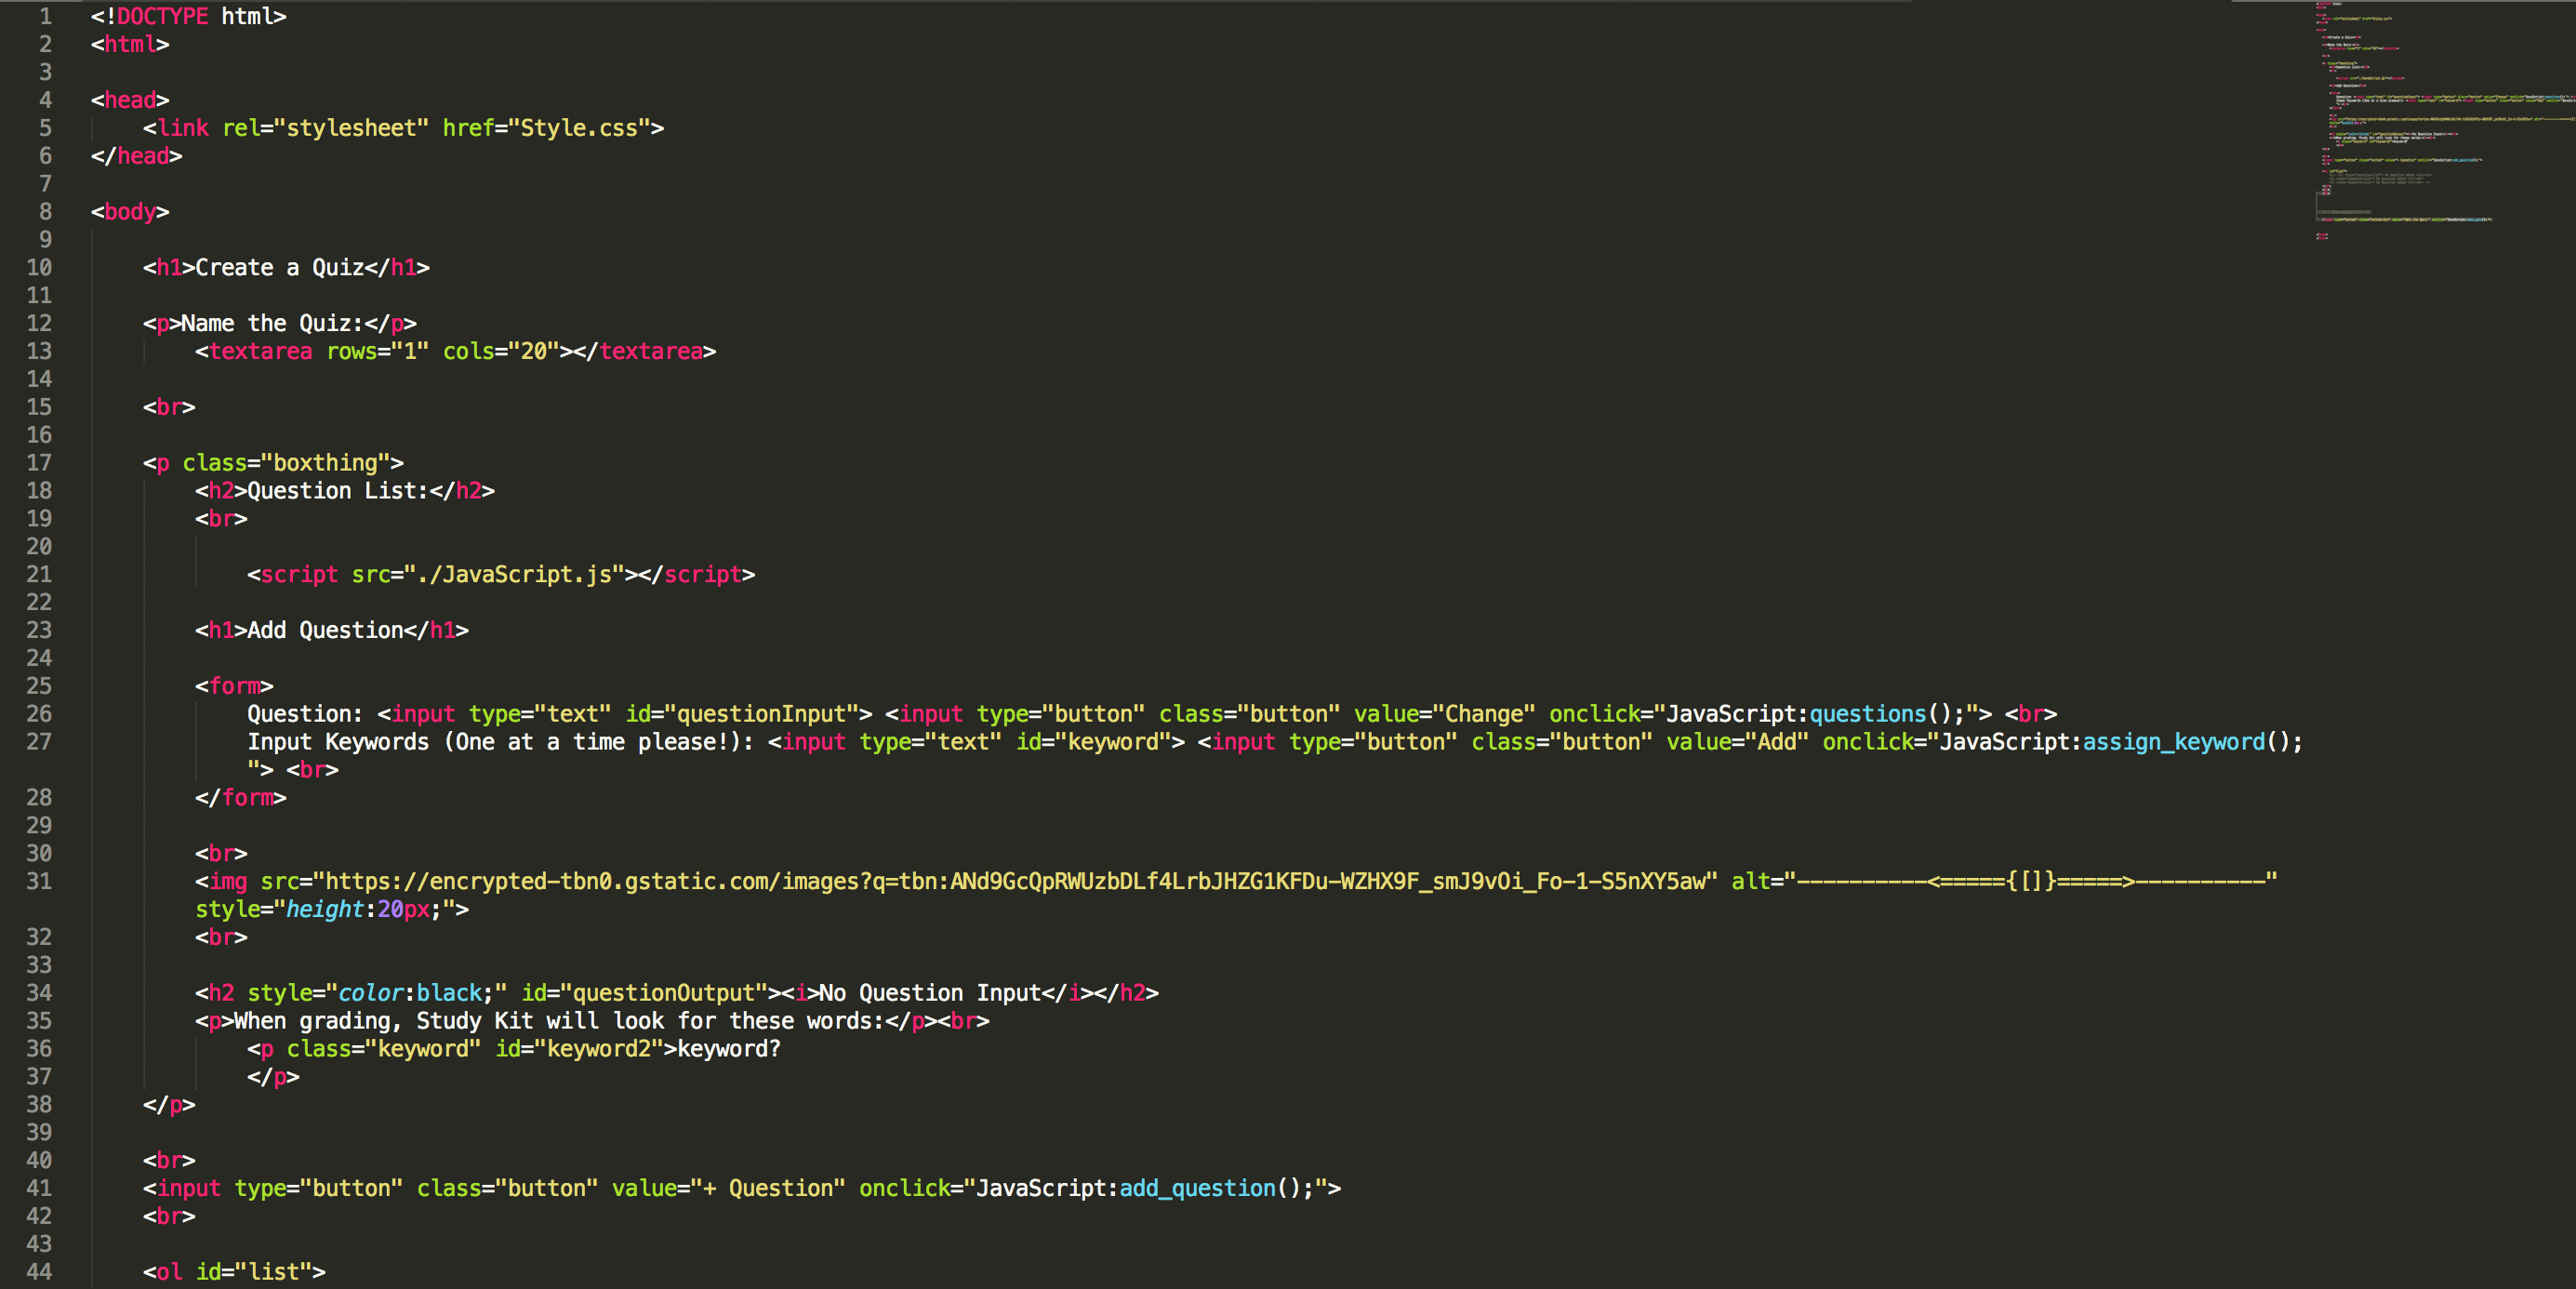Click the "questionOutput" id value
Image resolution: width=2576 pixels, height=1289 pixels.
coord(663,993)
